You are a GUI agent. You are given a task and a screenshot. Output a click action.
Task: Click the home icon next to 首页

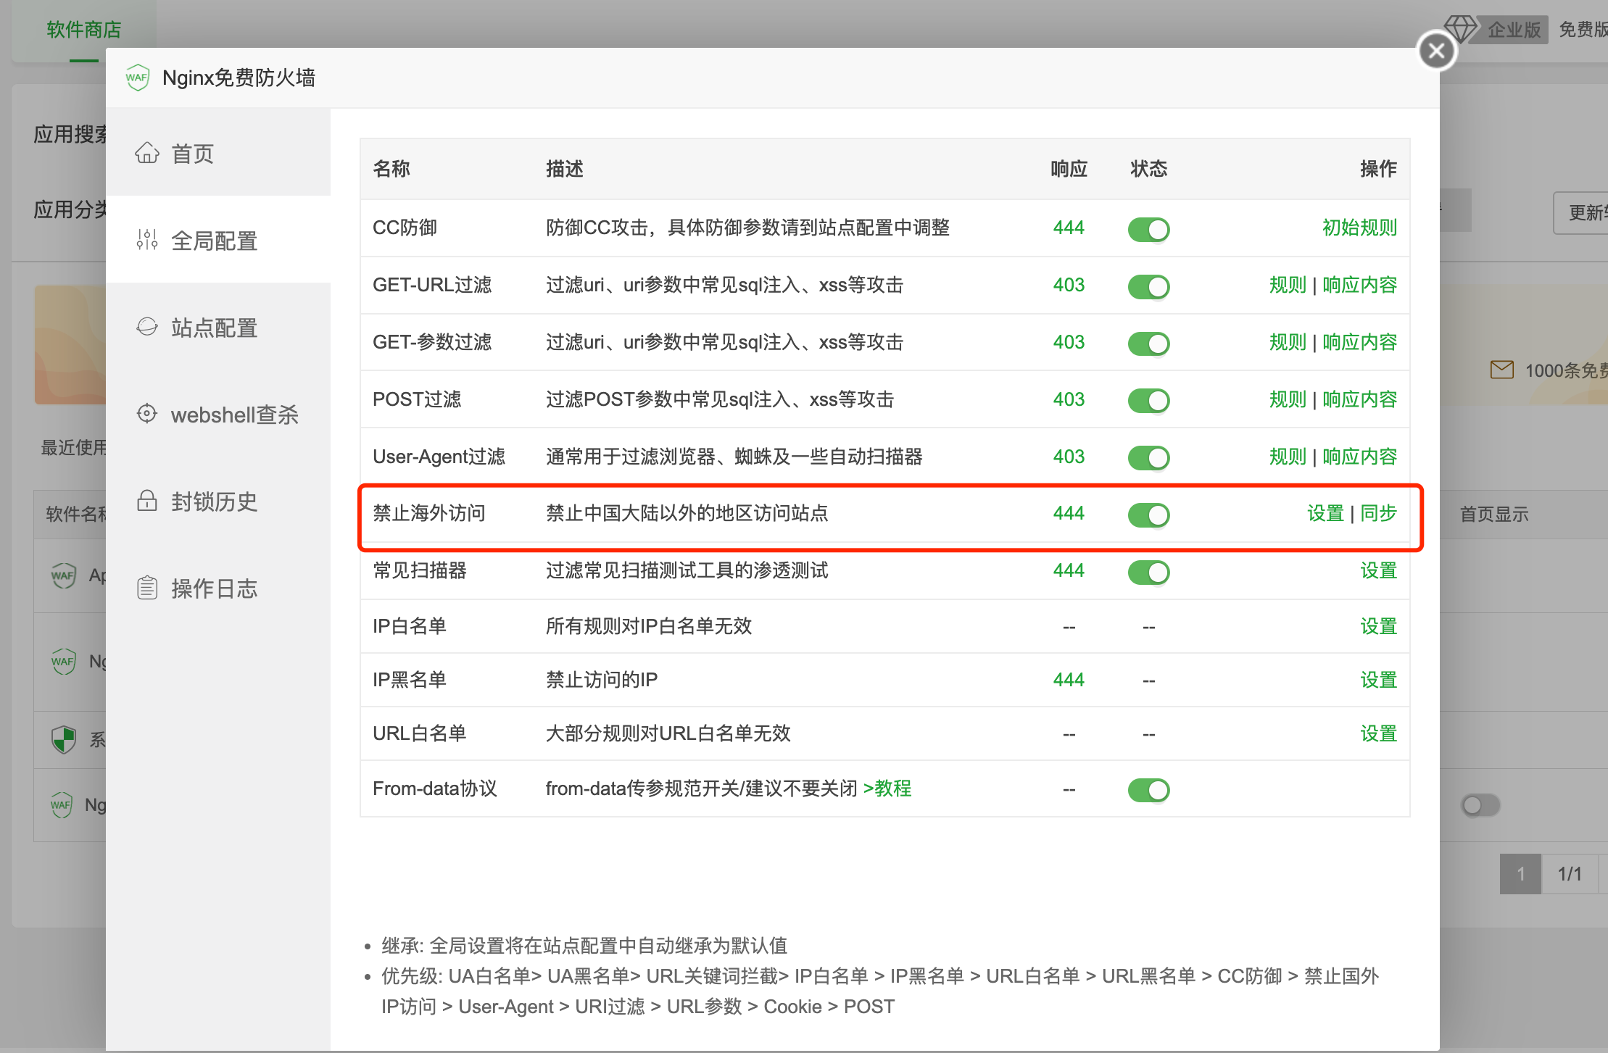pos(147,153)
